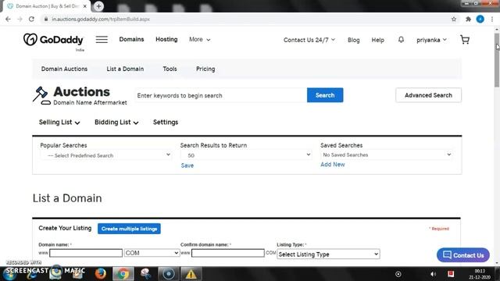Open a new browser tab
The width and height of the screenshot is (500, 281).
pyautogui.click(x=98, y=6)
